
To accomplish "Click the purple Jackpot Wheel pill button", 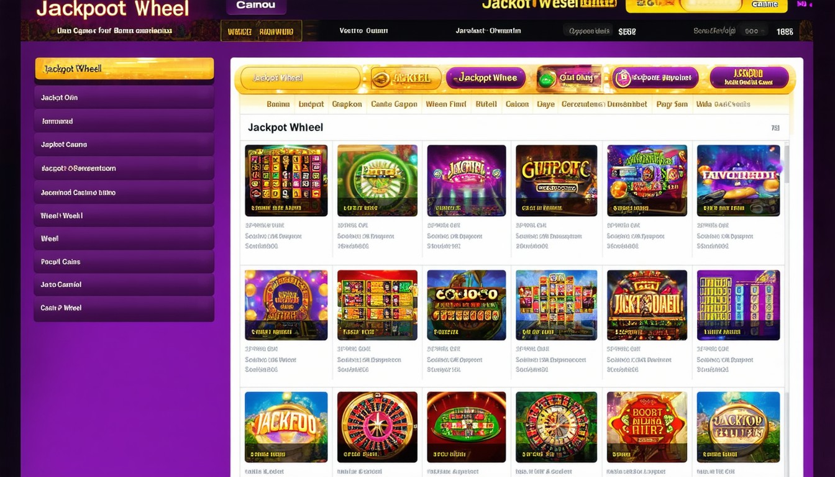I will click(x=486, y=78).
